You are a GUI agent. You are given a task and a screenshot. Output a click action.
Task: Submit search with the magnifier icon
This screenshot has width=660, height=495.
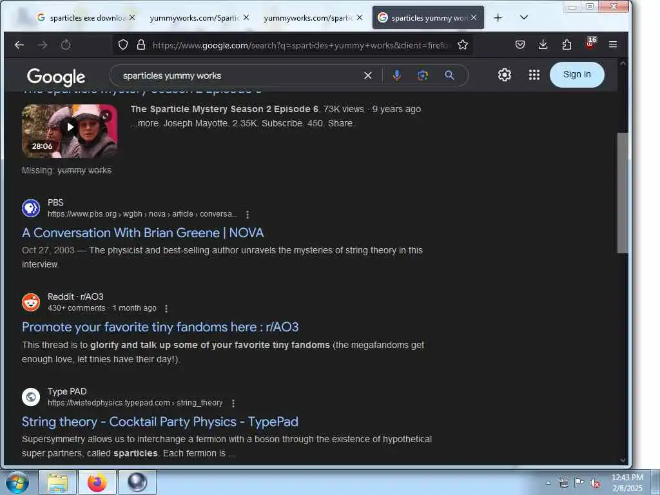449,75
